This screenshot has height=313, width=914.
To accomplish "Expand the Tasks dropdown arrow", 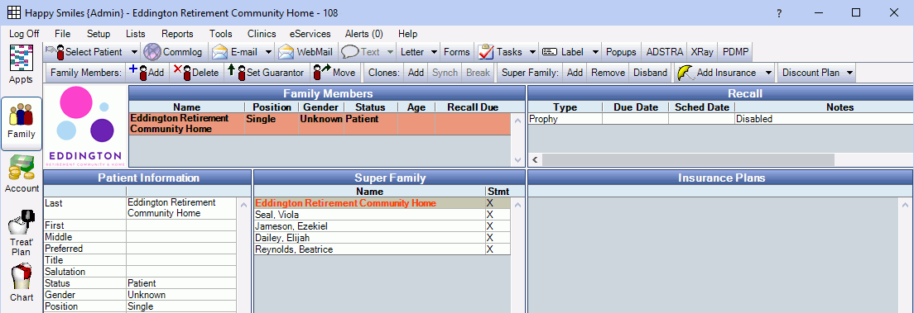I will coord(532,52).
